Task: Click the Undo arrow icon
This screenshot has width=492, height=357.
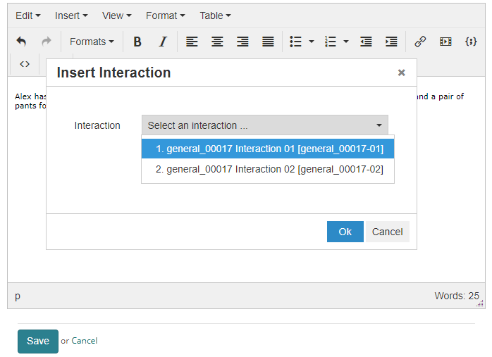Action: tap(21, 42)
